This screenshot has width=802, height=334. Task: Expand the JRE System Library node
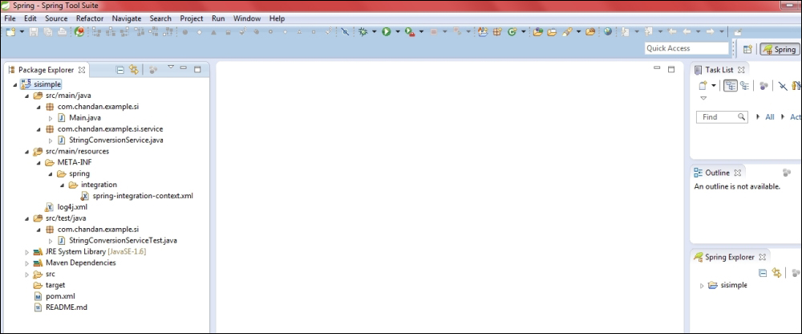pyautogui.click(x=26, y=251)
